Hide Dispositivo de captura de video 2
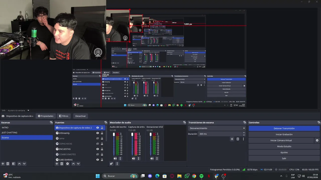The height and width of the screenshot is (180, 321). [98, 128]
